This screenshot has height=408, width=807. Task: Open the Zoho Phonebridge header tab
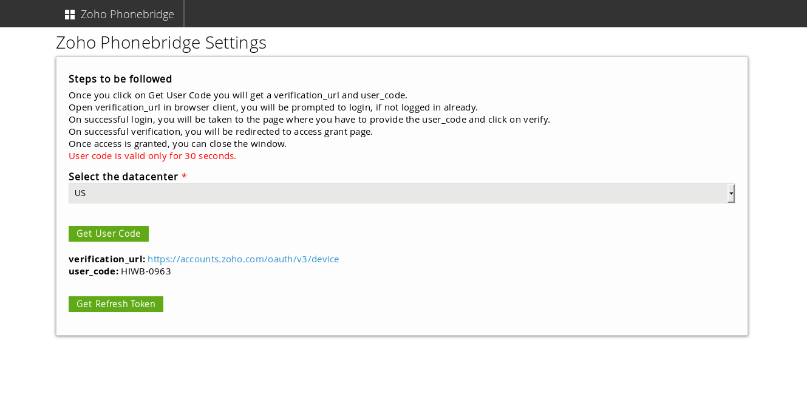click(120, 14)
